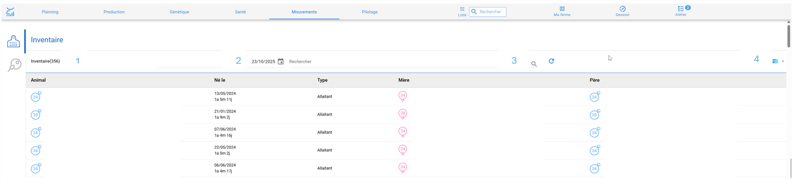
Task: Open father icon in 22/05/2024 row
Action: tap(595, 150)
